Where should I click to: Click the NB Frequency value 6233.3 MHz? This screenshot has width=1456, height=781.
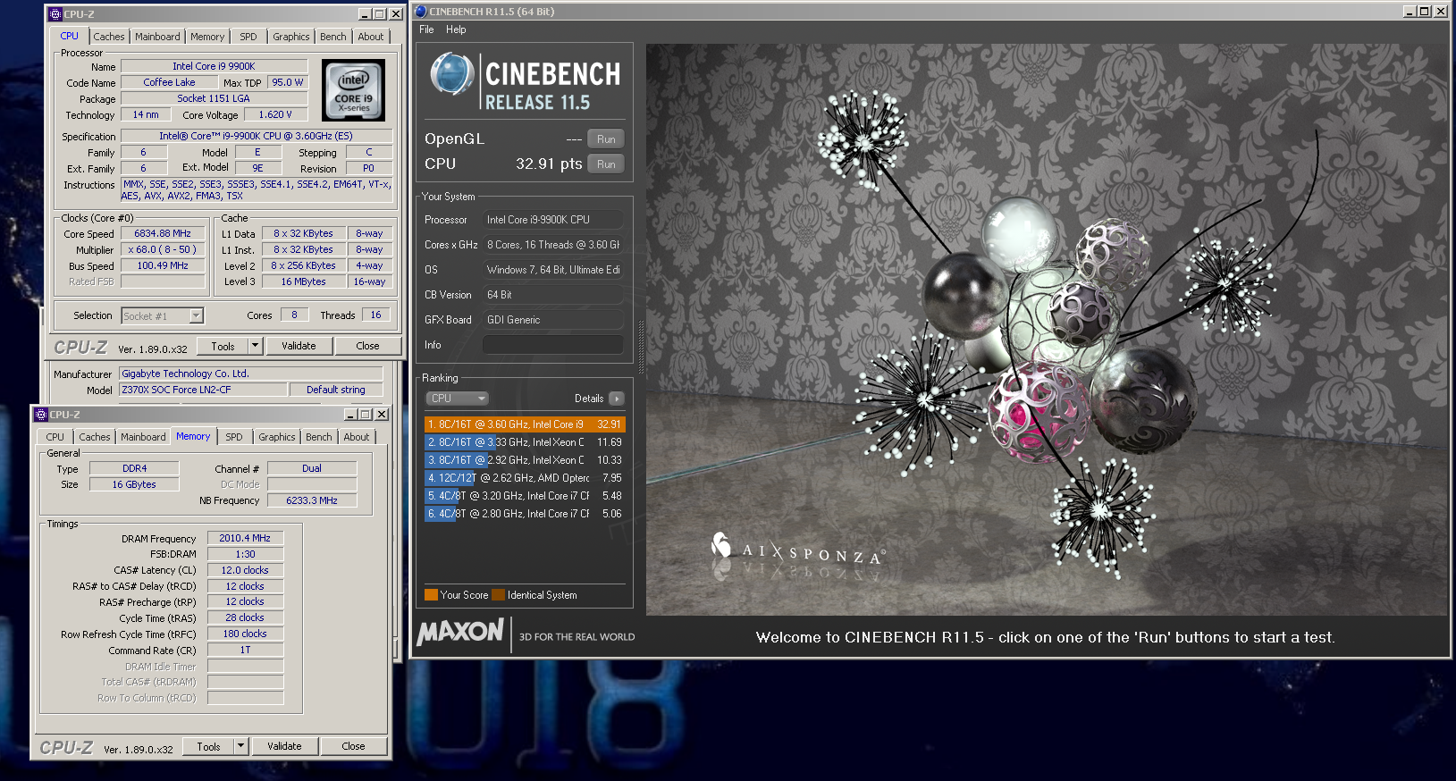tap(312, 500)
